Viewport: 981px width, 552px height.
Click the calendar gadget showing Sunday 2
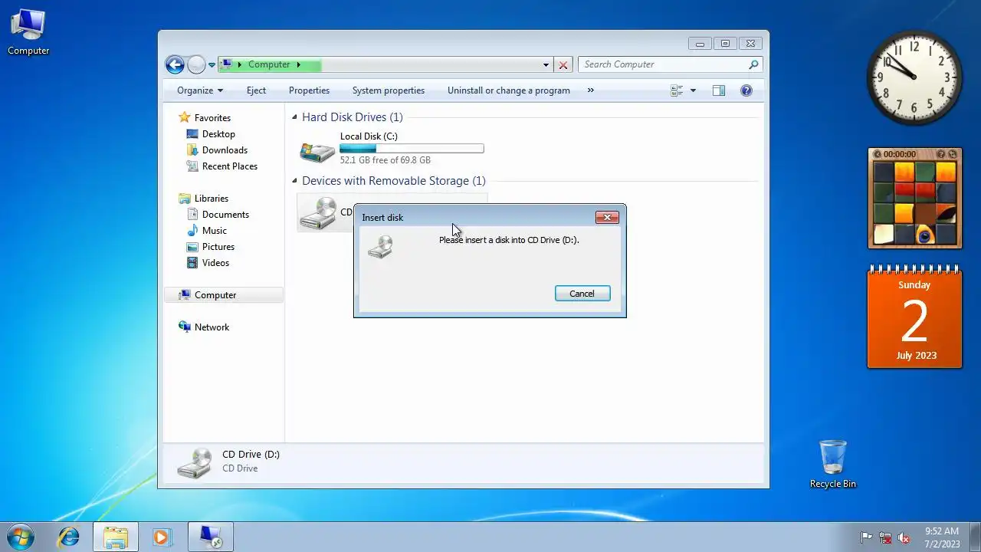(914, 317)
